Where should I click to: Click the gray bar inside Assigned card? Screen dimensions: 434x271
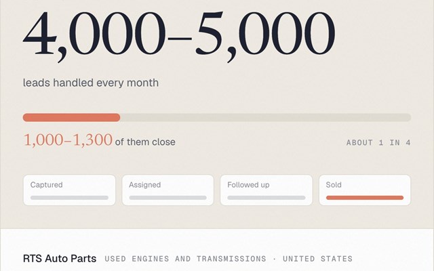(x=167, y=198)
